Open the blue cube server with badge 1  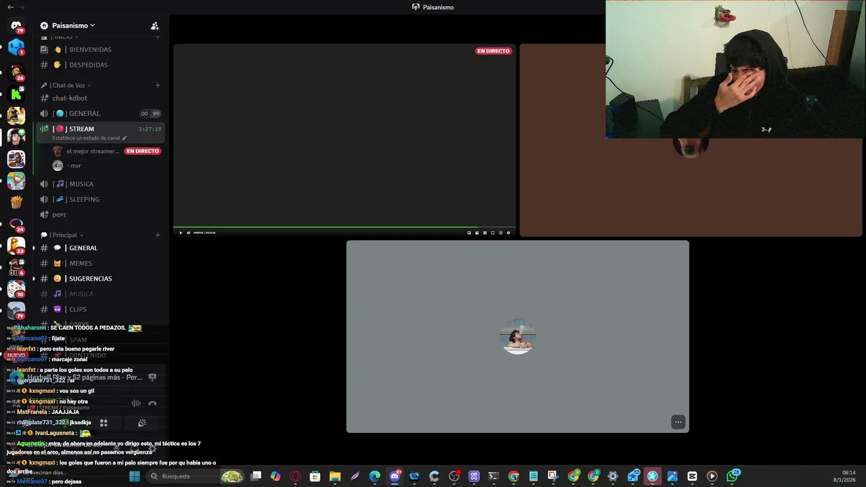(16, 47)
